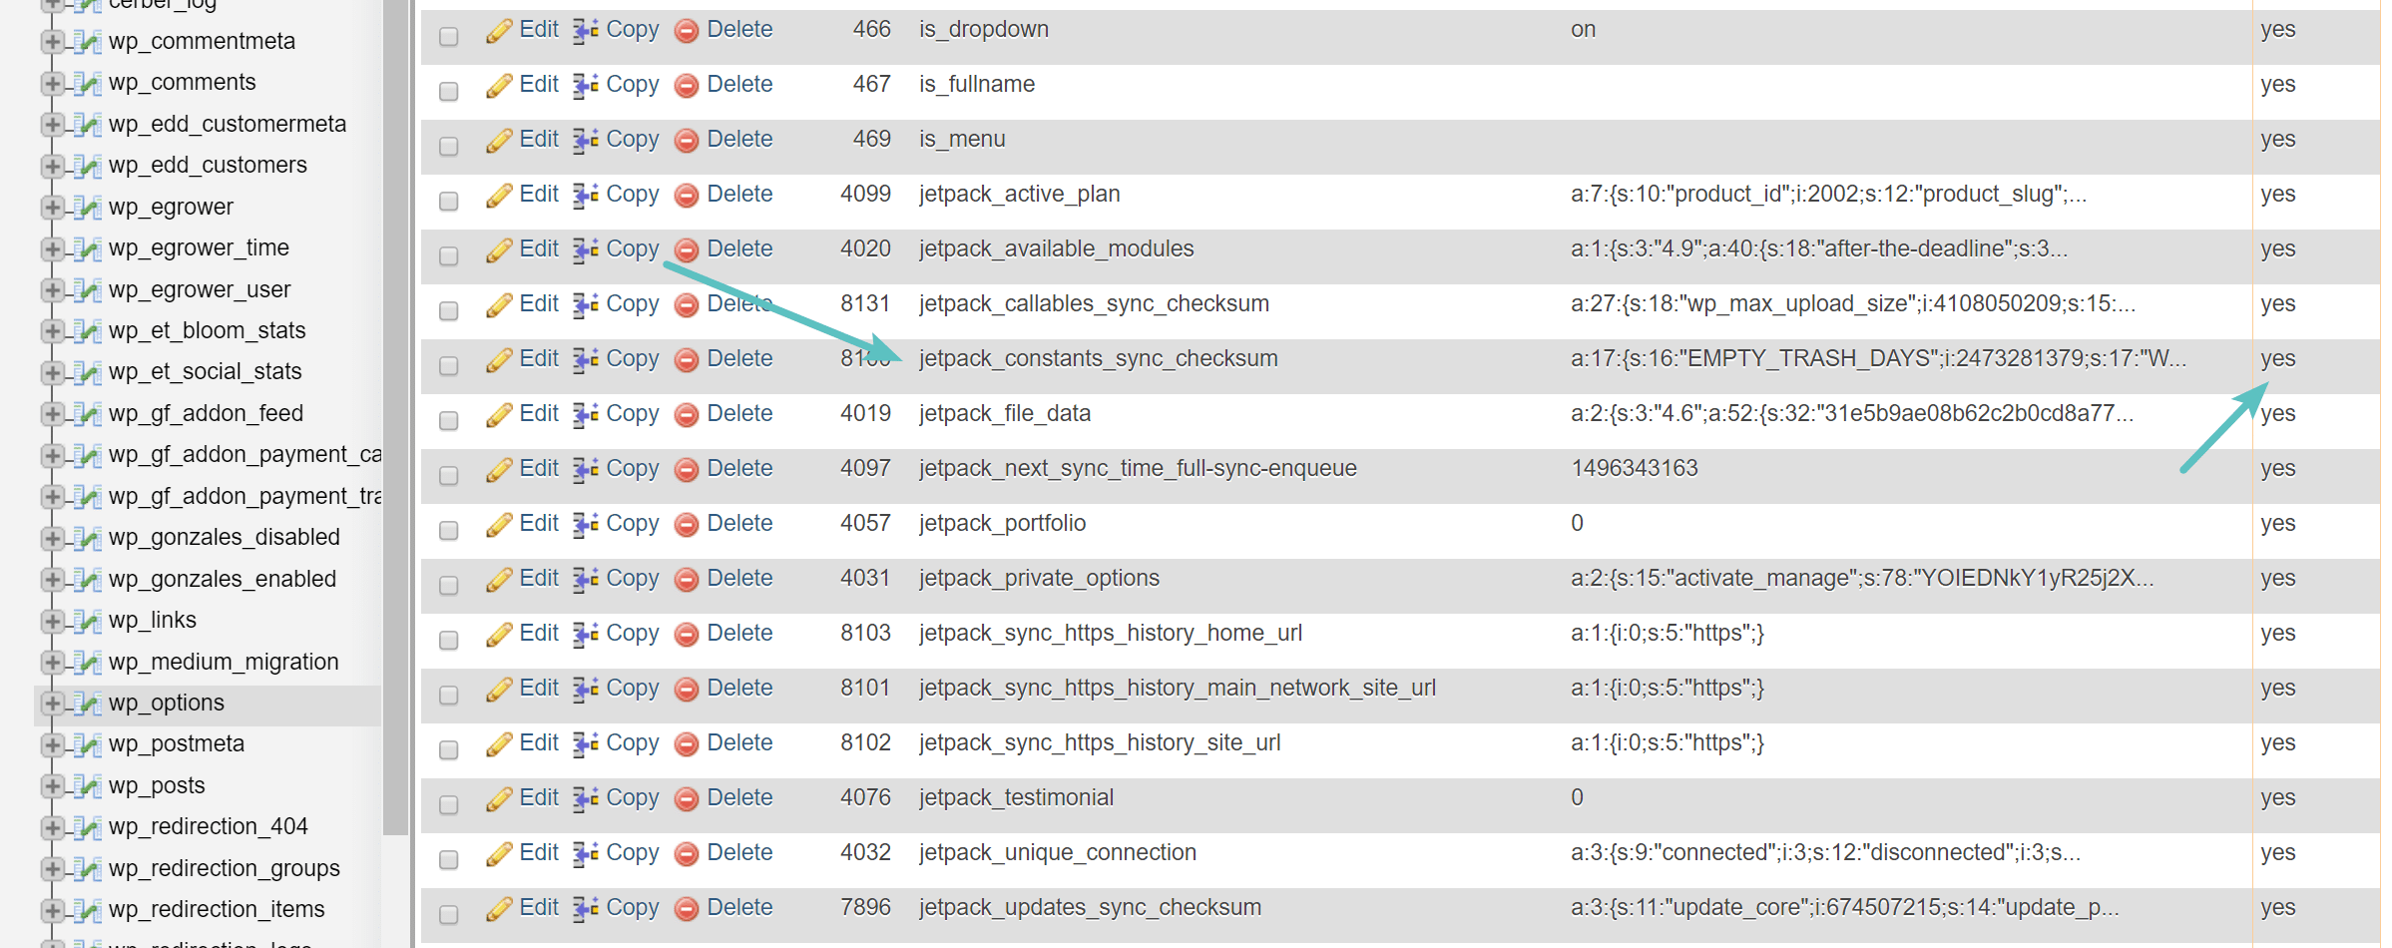
Task: Click table icon beside wp_links
Action: coord(88,621)
